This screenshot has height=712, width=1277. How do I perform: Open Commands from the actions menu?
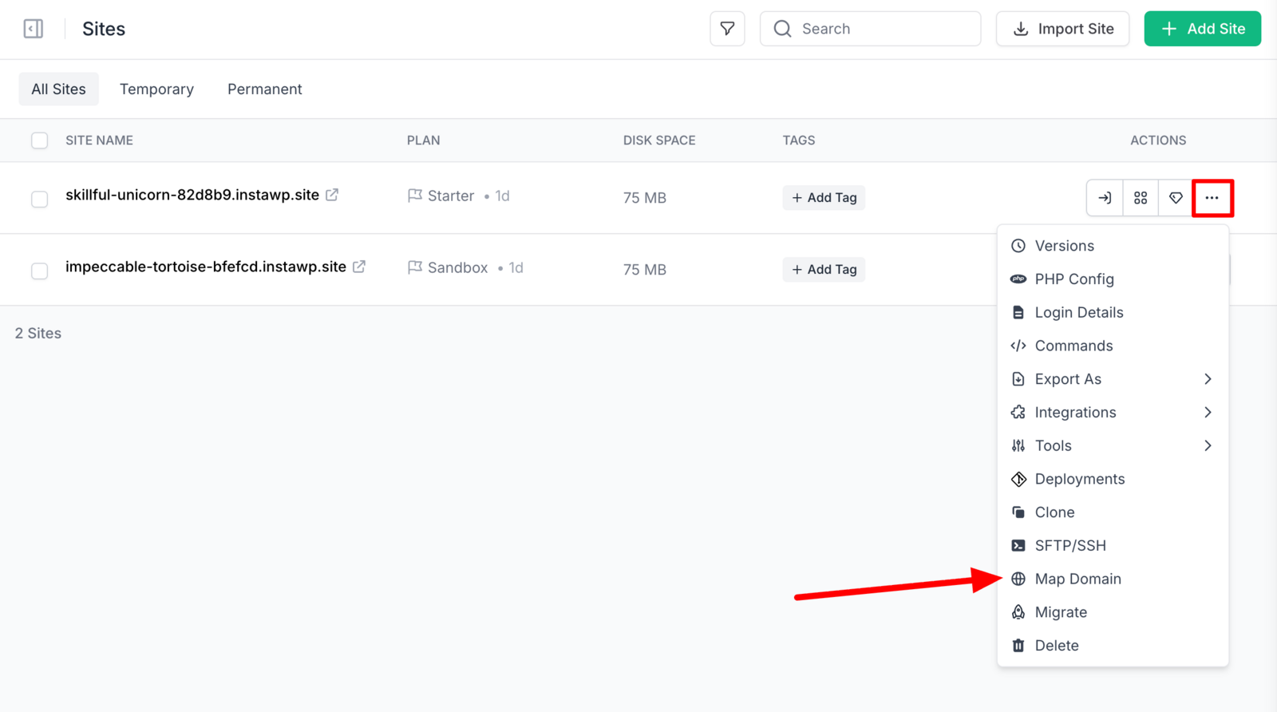[1113, 346]
